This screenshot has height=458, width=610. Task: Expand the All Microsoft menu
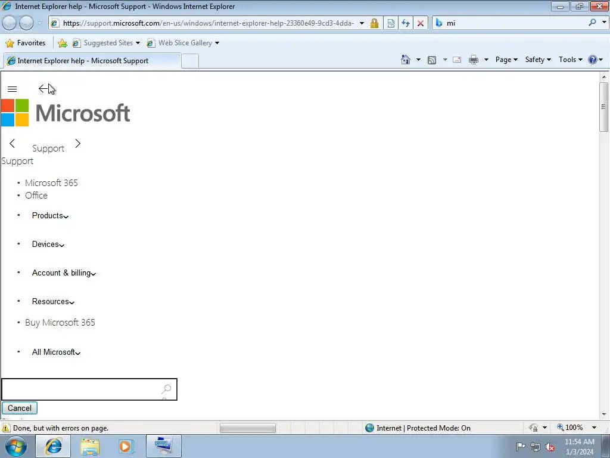click(56, 352)
